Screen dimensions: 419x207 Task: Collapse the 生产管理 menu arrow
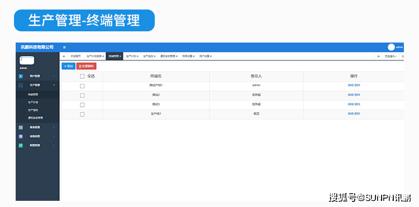coord(54,85)
